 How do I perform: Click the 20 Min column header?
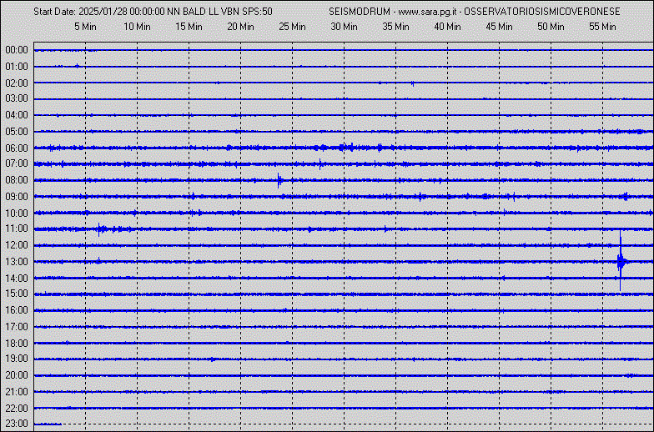[x=240, y=27]
